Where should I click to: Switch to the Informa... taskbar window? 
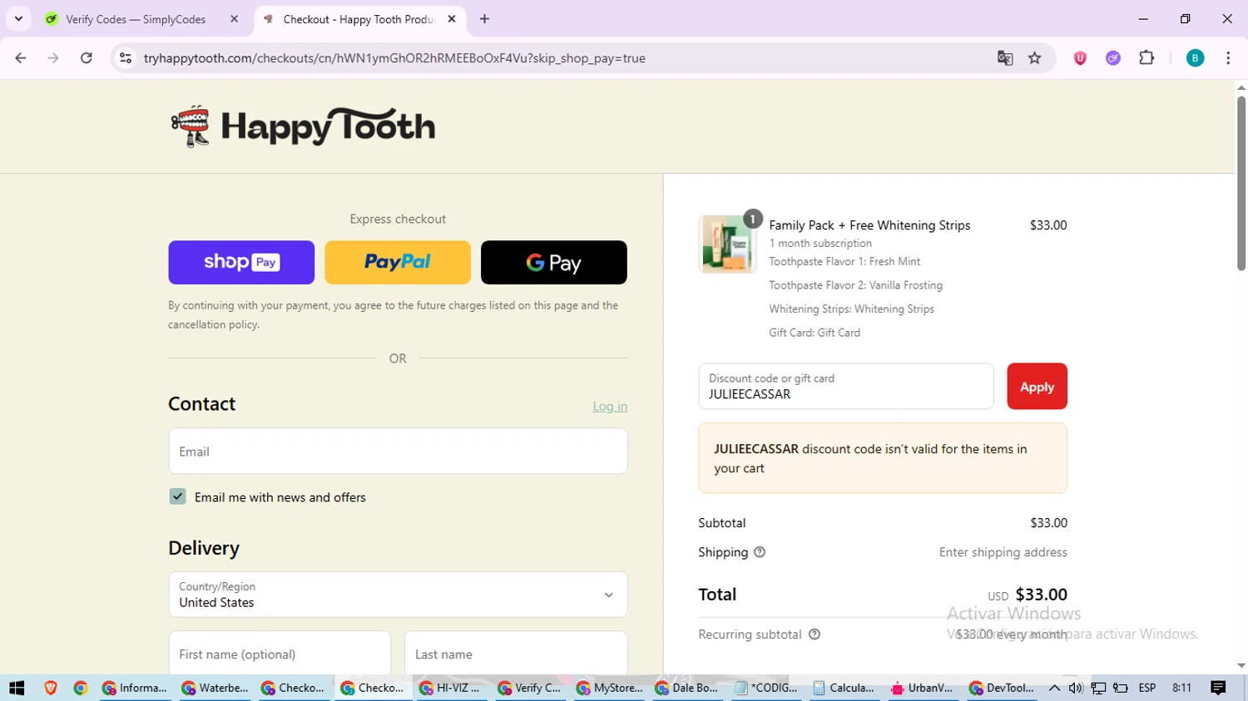134,688
